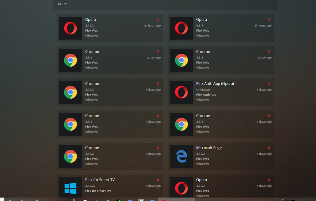Screen dimensions: 316x201
Task: Click the 'Plex Auth App' product text
Action: (x=206, y=95)
